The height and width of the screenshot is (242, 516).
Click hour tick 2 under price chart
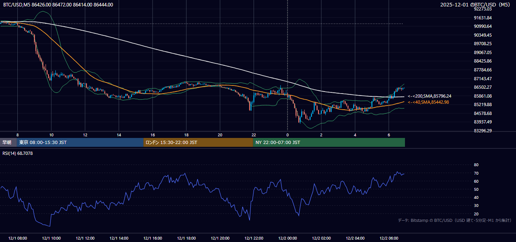[x=321, y=135]
